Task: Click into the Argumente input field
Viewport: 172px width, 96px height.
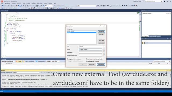Action: tap(90, 53)
